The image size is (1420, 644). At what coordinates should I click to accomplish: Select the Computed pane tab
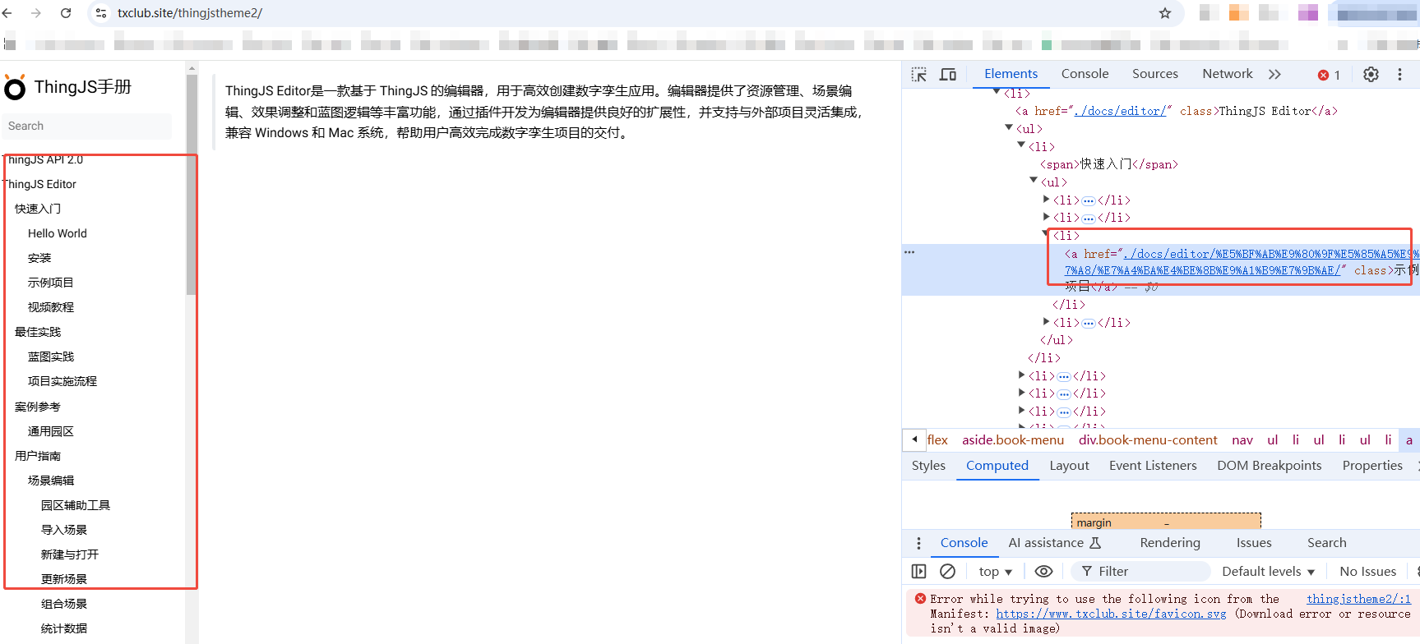(x=997, y=466)
